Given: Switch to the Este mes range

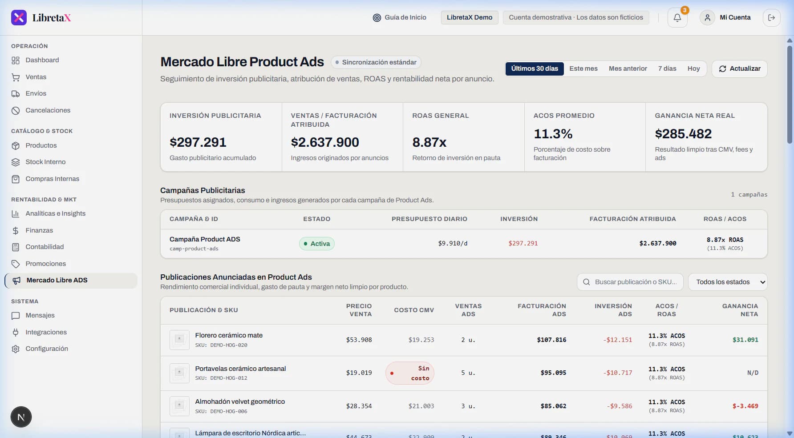Looking at the screenshot, I should (x=583, y=68).
